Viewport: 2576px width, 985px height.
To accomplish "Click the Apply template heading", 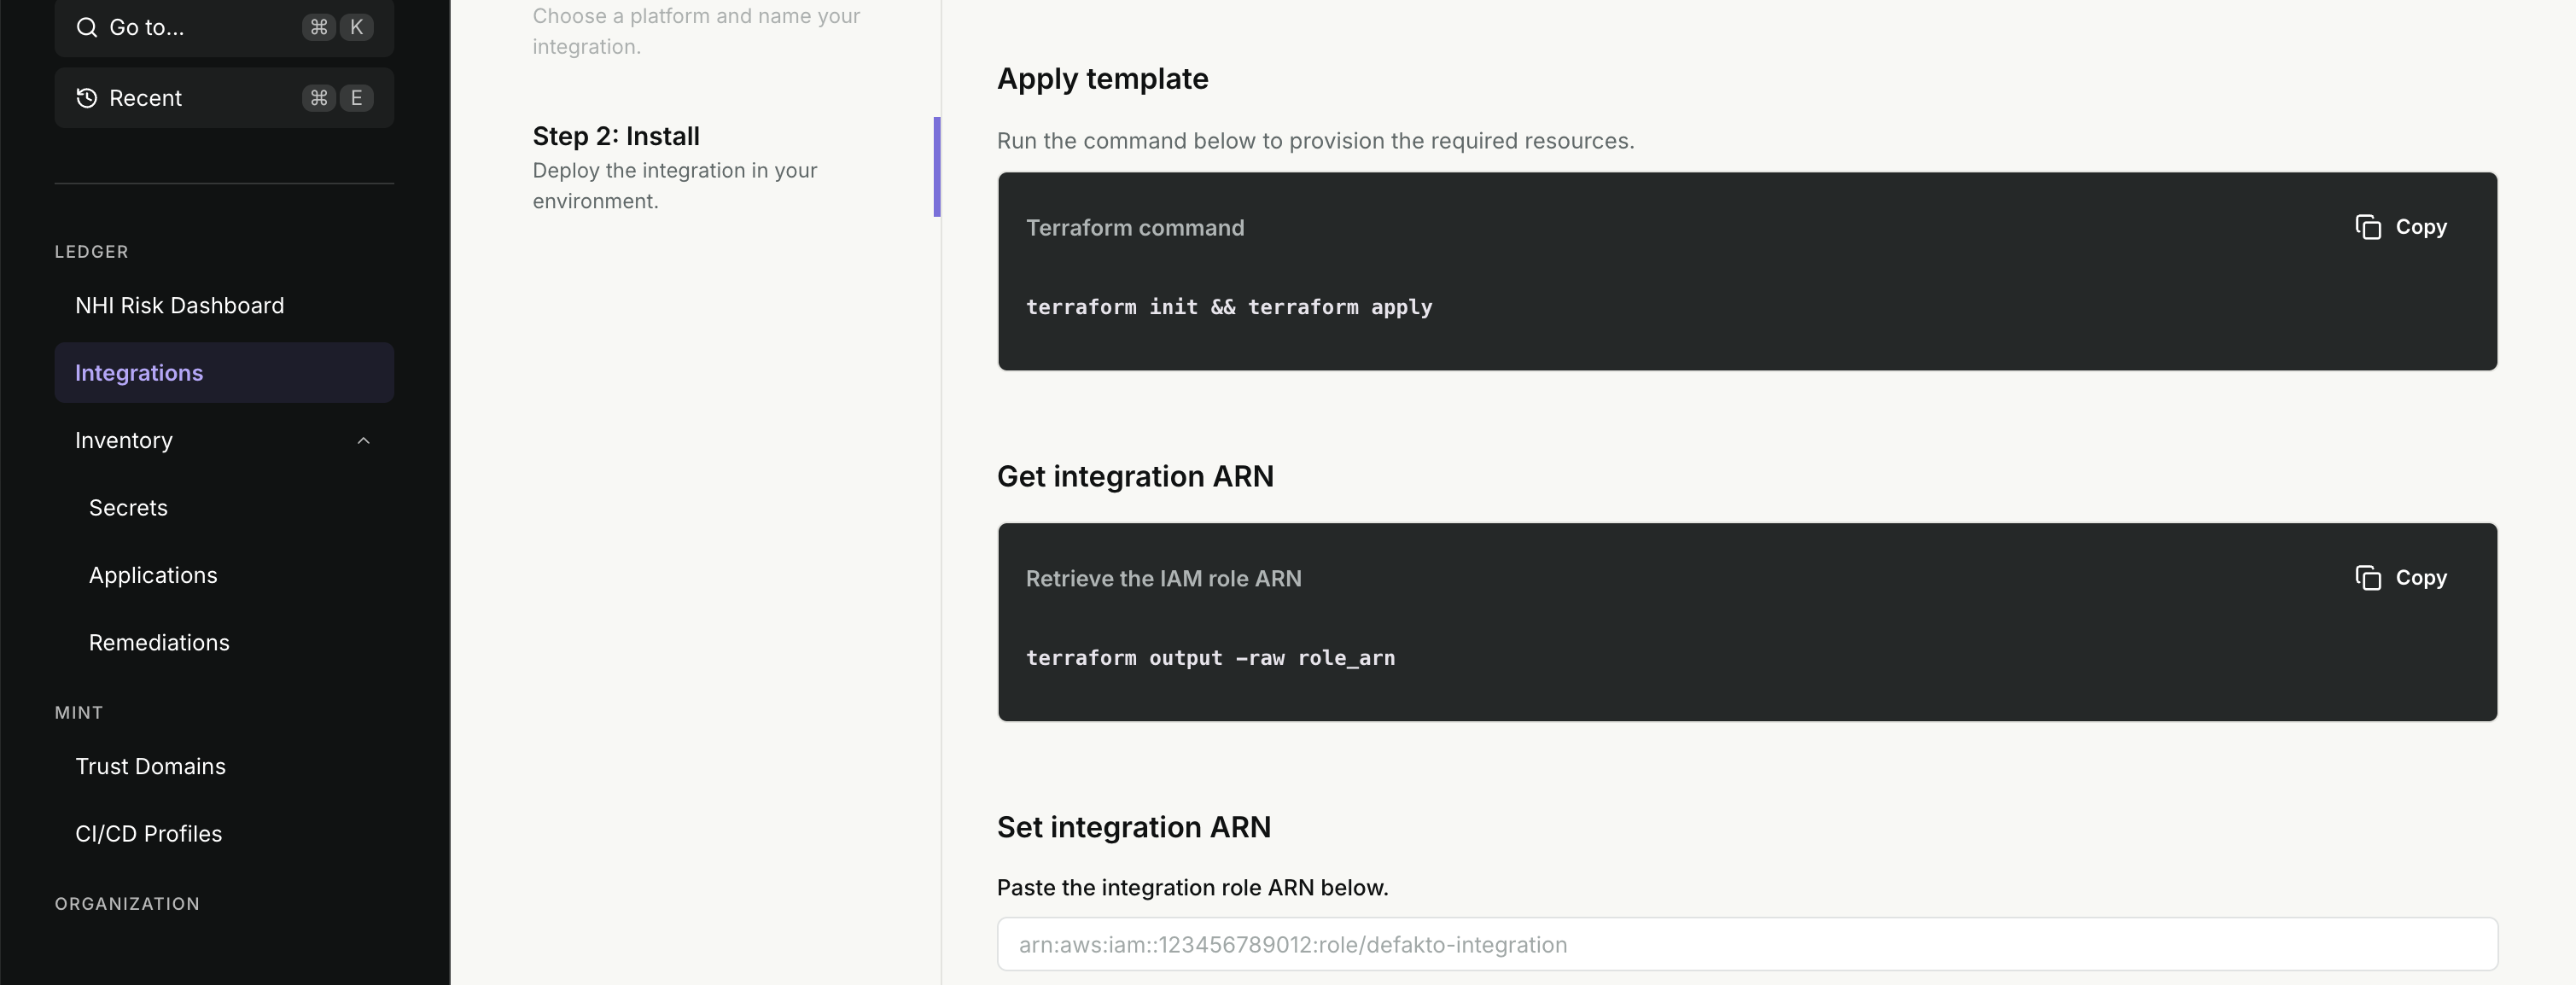I will [1102, 79].
